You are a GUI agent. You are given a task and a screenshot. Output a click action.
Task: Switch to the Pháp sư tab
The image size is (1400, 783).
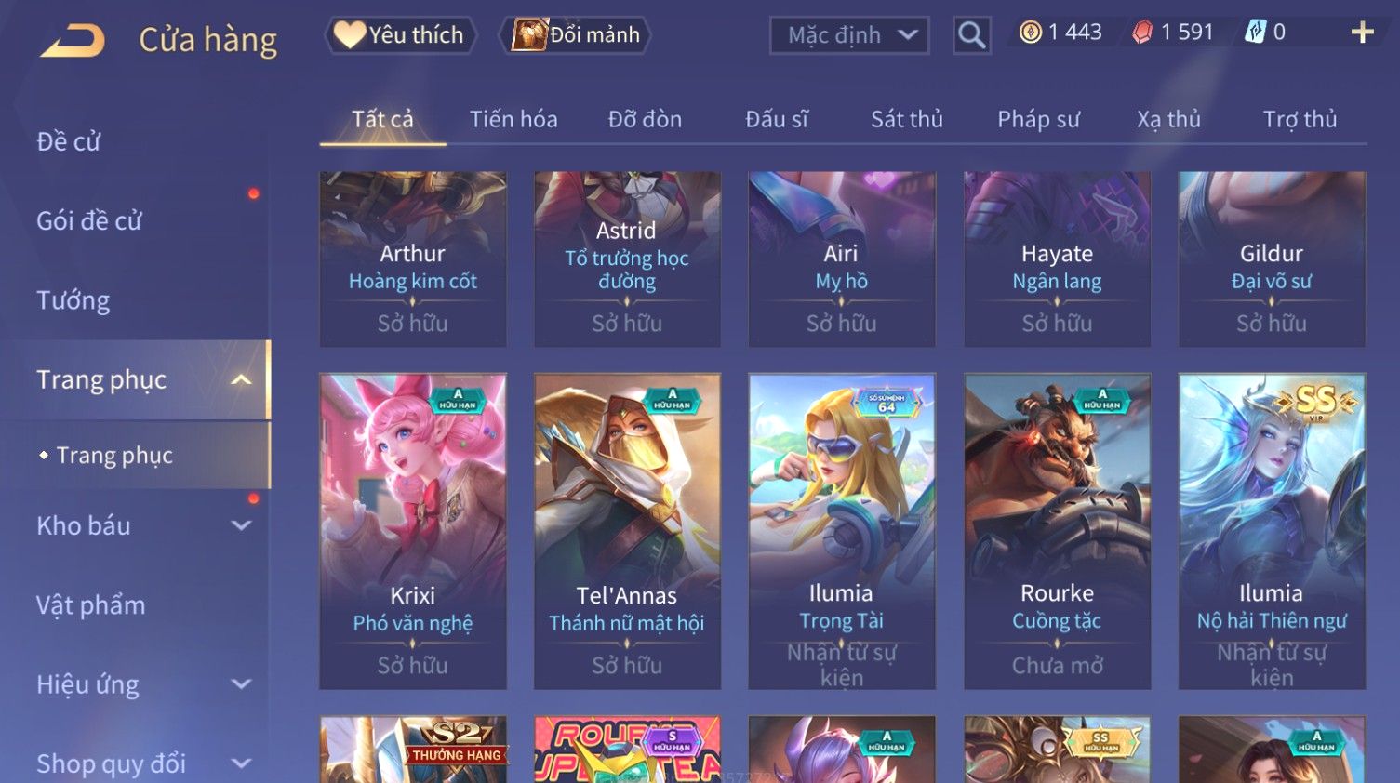coord(1038,119)
